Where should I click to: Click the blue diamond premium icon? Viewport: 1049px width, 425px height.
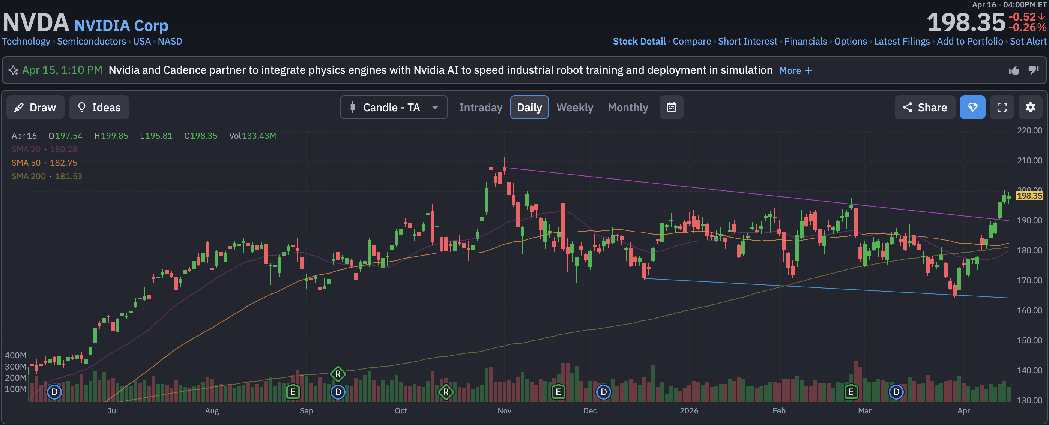click(972, 107)
